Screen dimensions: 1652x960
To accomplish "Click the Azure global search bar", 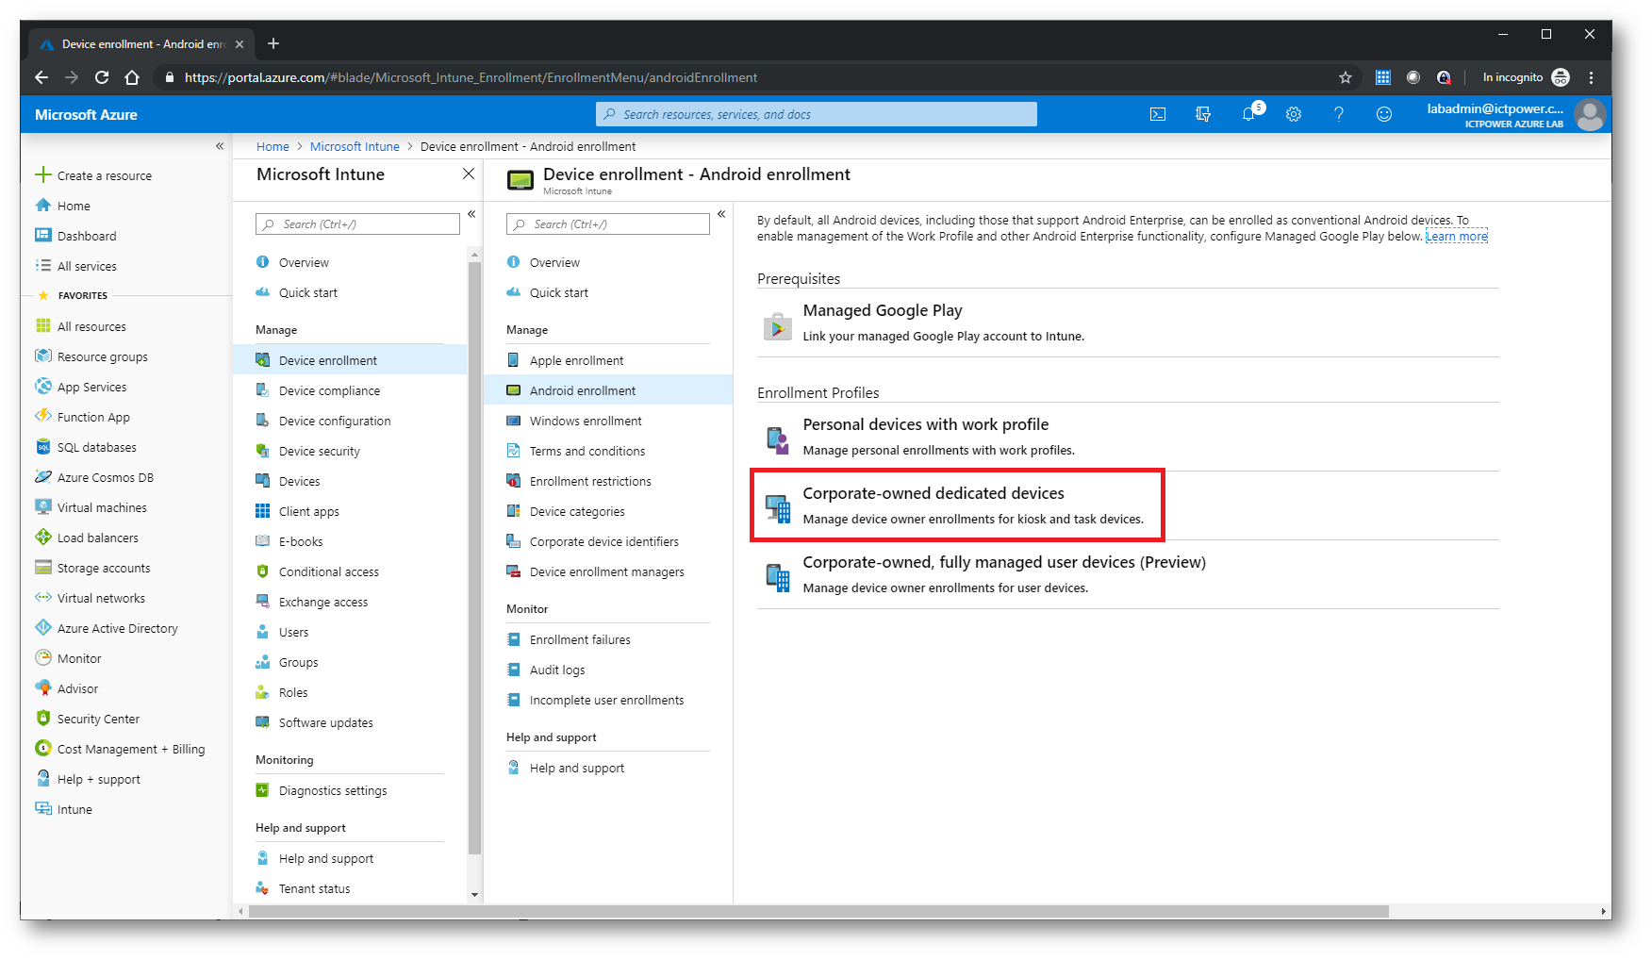I will 817,114.
